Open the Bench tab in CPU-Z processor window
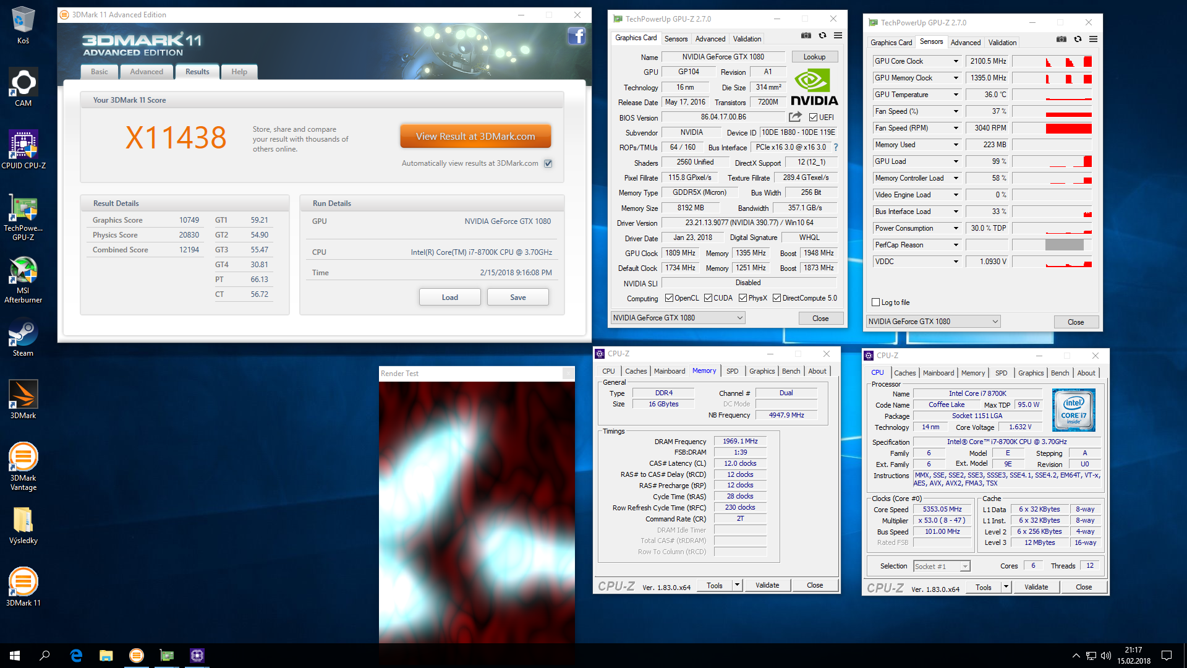 pos(1060,373)
